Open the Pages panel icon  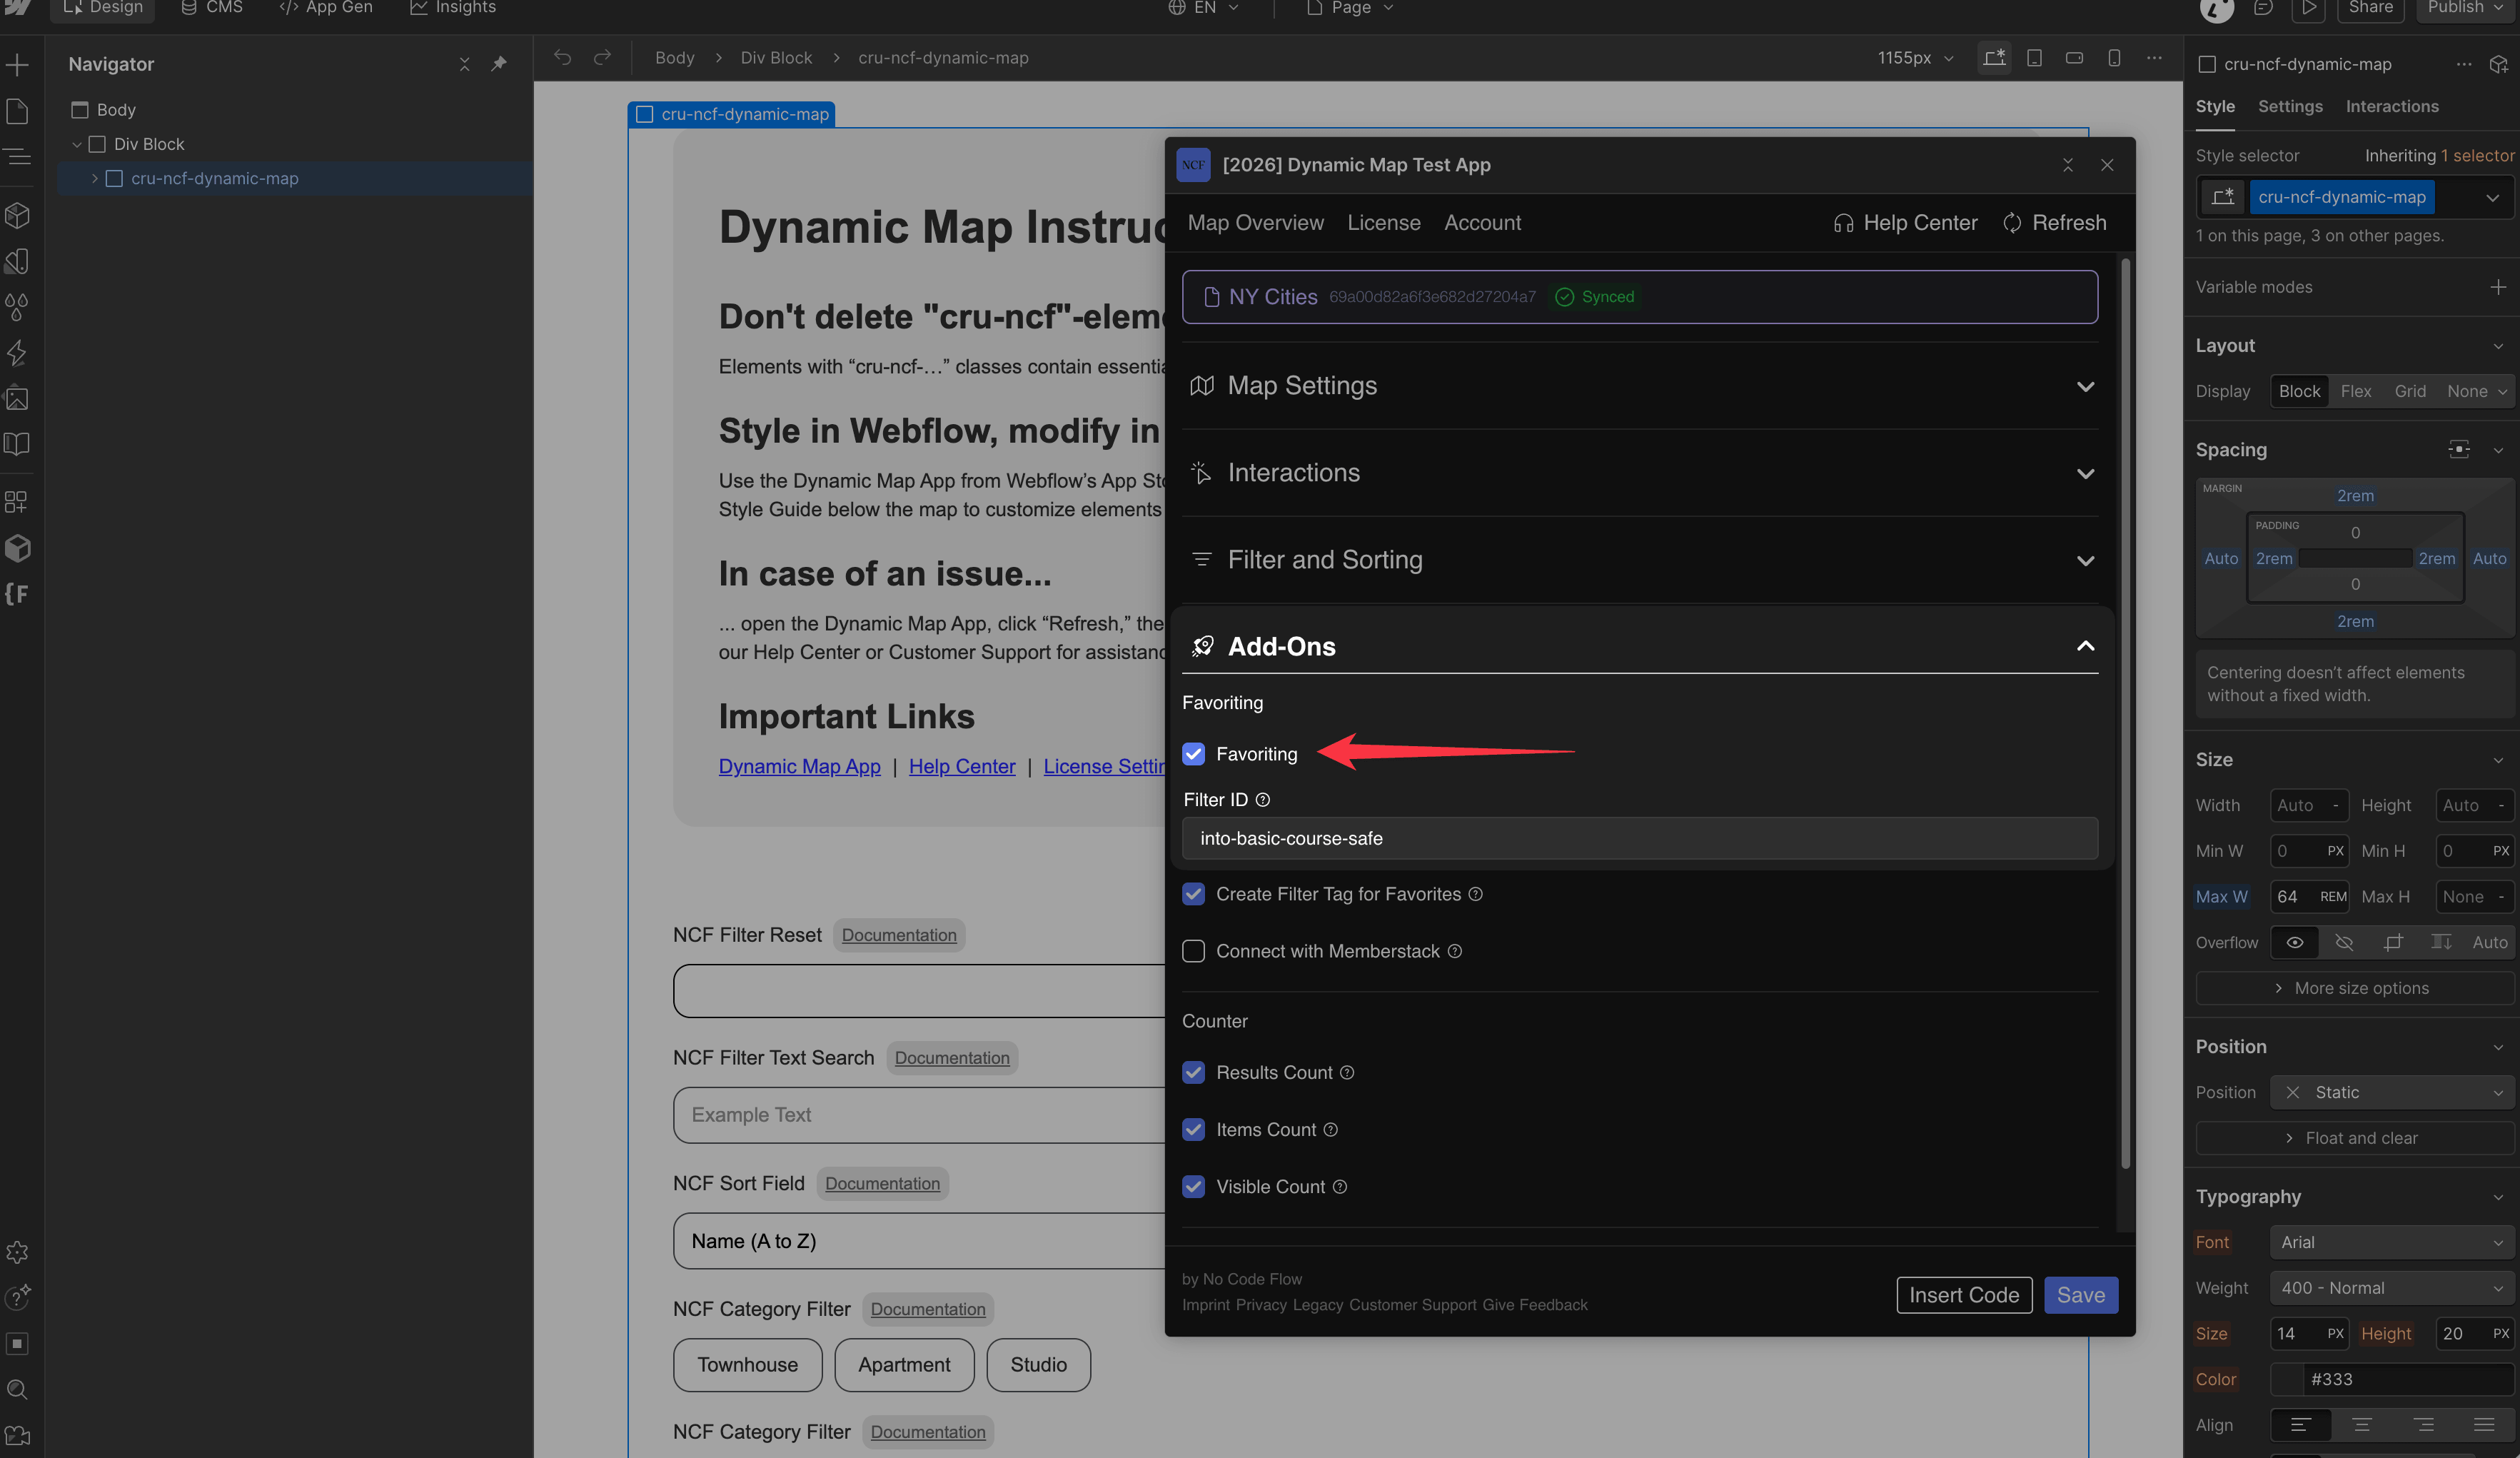pyautogui.click(x=17, y=111)
